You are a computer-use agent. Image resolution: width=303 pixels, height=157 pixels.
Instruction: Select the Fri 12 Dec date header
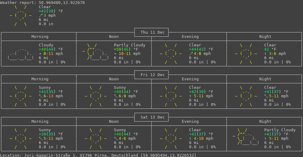[151, 75]
